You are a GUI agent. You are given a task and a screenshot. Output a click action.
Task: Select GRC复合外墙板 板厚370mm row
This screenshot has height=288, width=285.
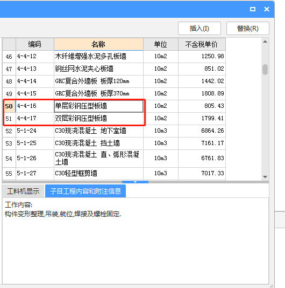114,94
